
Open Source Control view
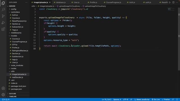point(3,16)
